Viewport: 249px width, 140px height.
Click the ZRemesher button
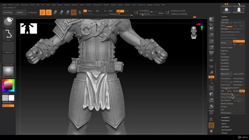click(226, 74)
